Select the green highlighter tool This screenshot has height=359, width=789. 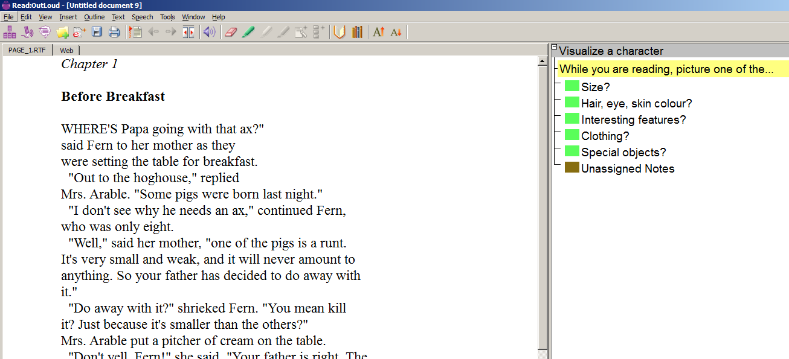(x=248, y=32)
